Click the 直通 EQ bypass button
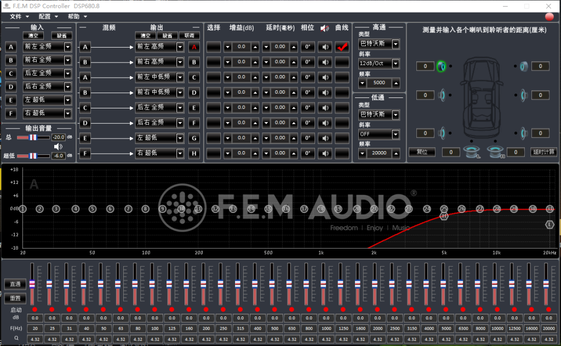Screen dimensions: 561x346 [x=15, y=284]
